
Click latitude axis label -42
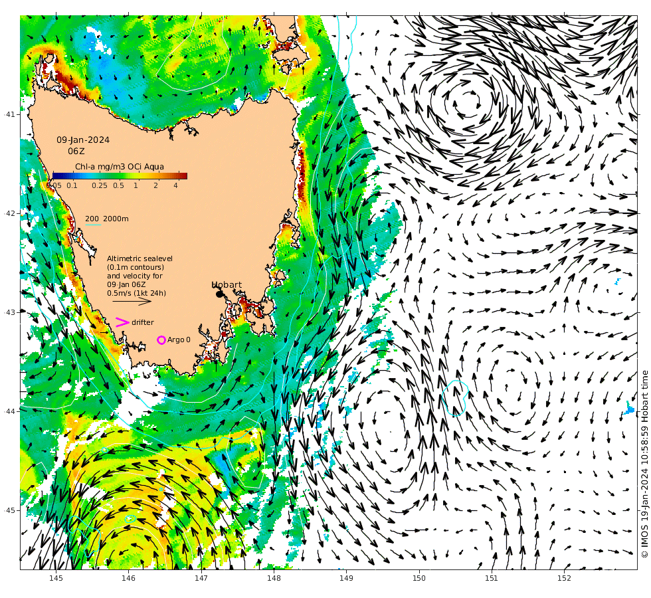click(9, 213)
